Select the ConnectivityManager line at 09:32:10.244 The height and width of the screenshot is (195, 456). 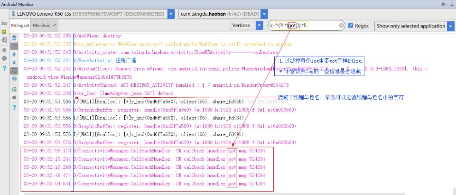point(144,159)
